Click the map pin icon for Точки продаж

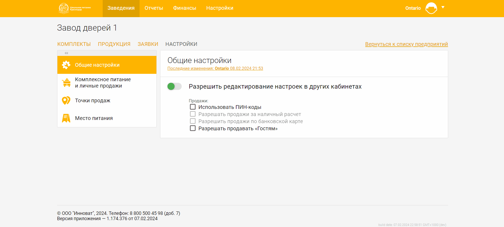click(66, 100)
